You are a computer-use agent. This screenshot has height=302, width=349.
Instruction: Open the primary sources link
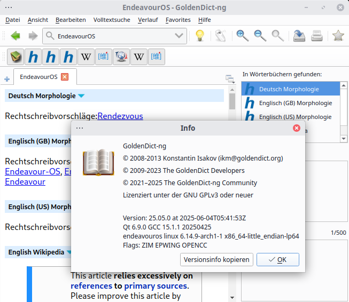coord(156,286)
